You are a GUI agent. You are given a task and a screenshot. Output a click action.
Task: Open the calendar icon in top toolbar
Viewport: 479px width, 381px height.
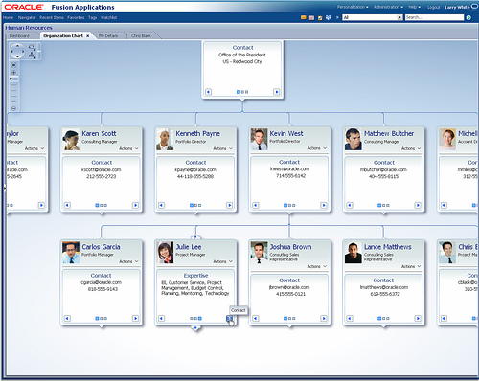click(x=311, y=17)
